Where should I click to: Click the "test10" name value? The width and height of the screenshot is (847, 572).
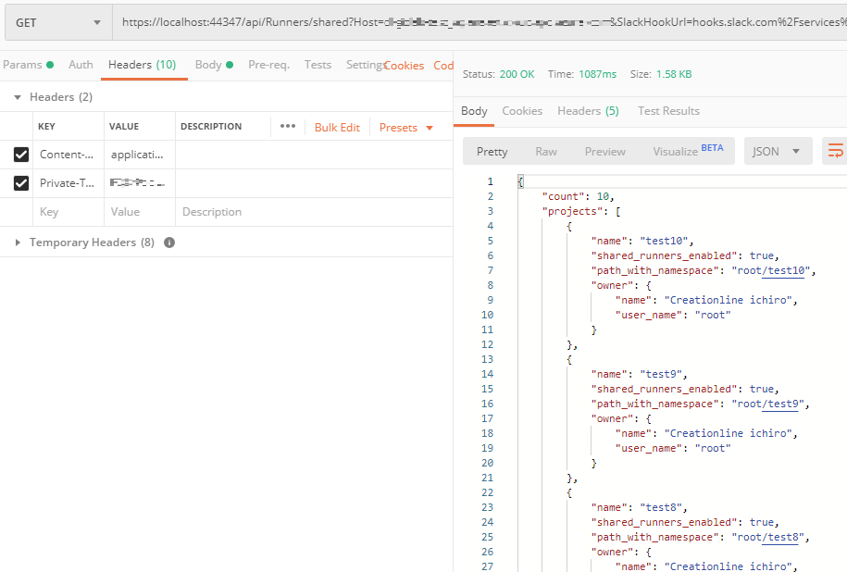tap(664, 241)
